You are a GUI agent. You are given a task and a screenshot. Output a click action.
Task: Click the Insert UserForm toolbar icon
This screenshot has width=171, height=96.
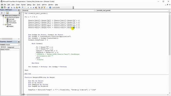[x=5, y=7]
